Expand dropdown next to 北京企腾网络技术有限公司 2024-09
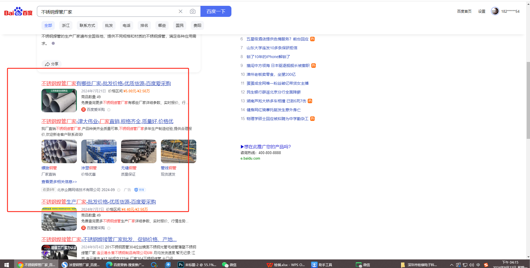 click(119, 190)
